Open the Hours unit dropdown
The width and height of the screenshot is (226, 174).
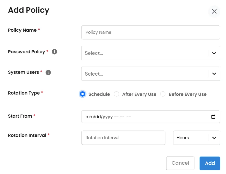[196, 138]
